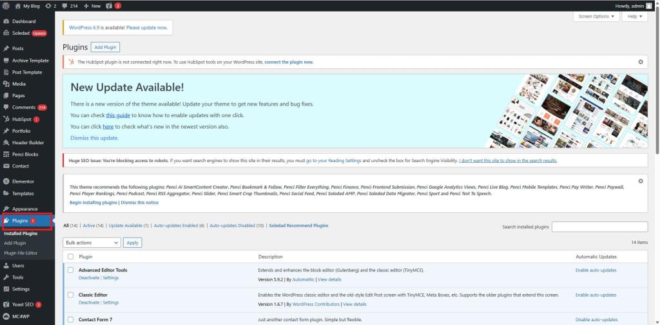Click the Pages sidebar icon

(x=6, y=96)
